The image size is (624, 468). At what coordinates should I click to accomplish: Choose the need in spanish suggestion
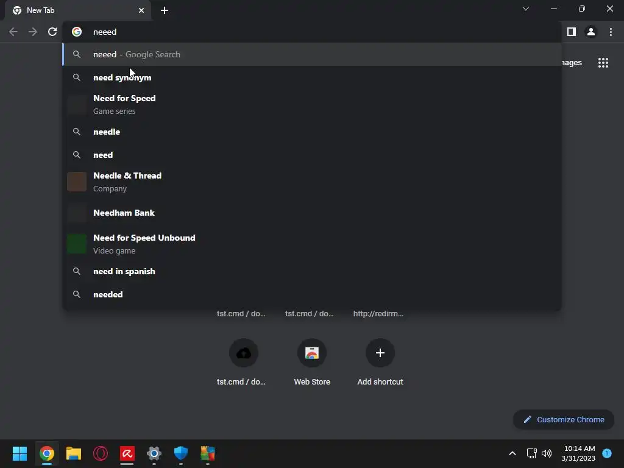pos(313,271)
